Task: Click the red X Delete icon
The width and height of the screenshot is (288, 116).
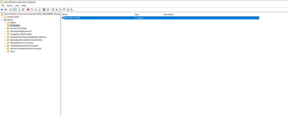Action: click(28, 10)
